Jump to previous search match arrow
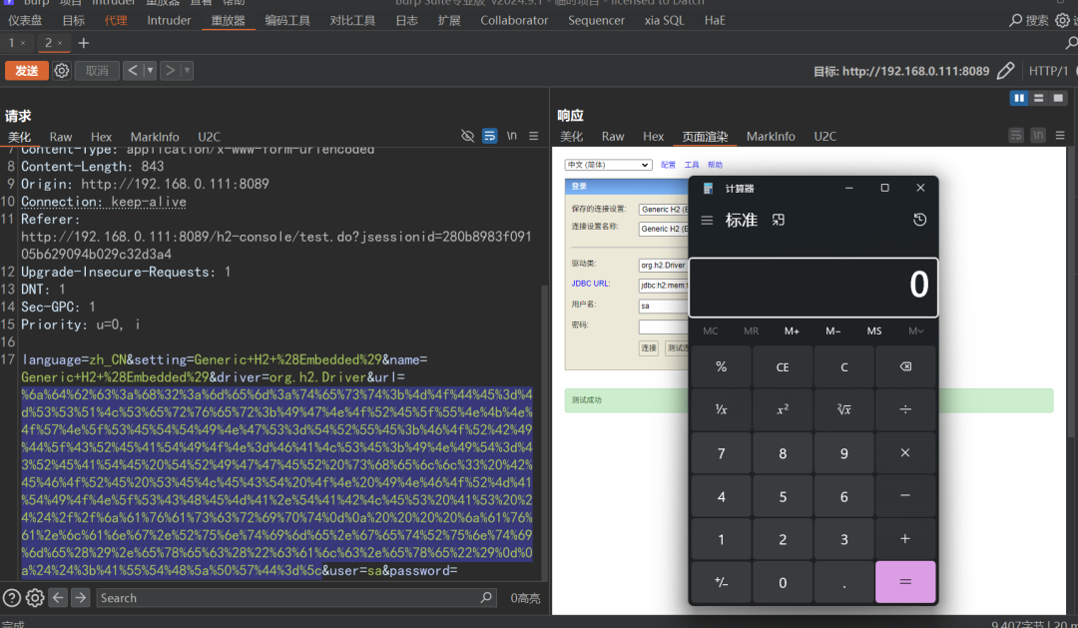 pos(58,598)
